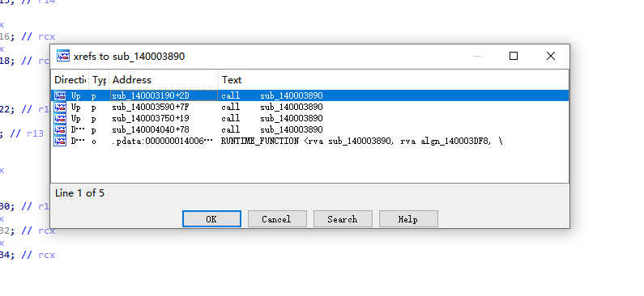Click xref icon for sub_140004040+78 row
The image size is (644, 296).
[x=60, y=130]
